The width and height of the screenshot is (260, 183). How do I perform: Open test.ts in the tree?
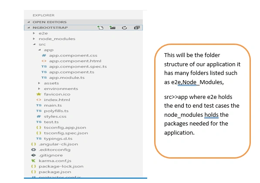click(51, 122)
